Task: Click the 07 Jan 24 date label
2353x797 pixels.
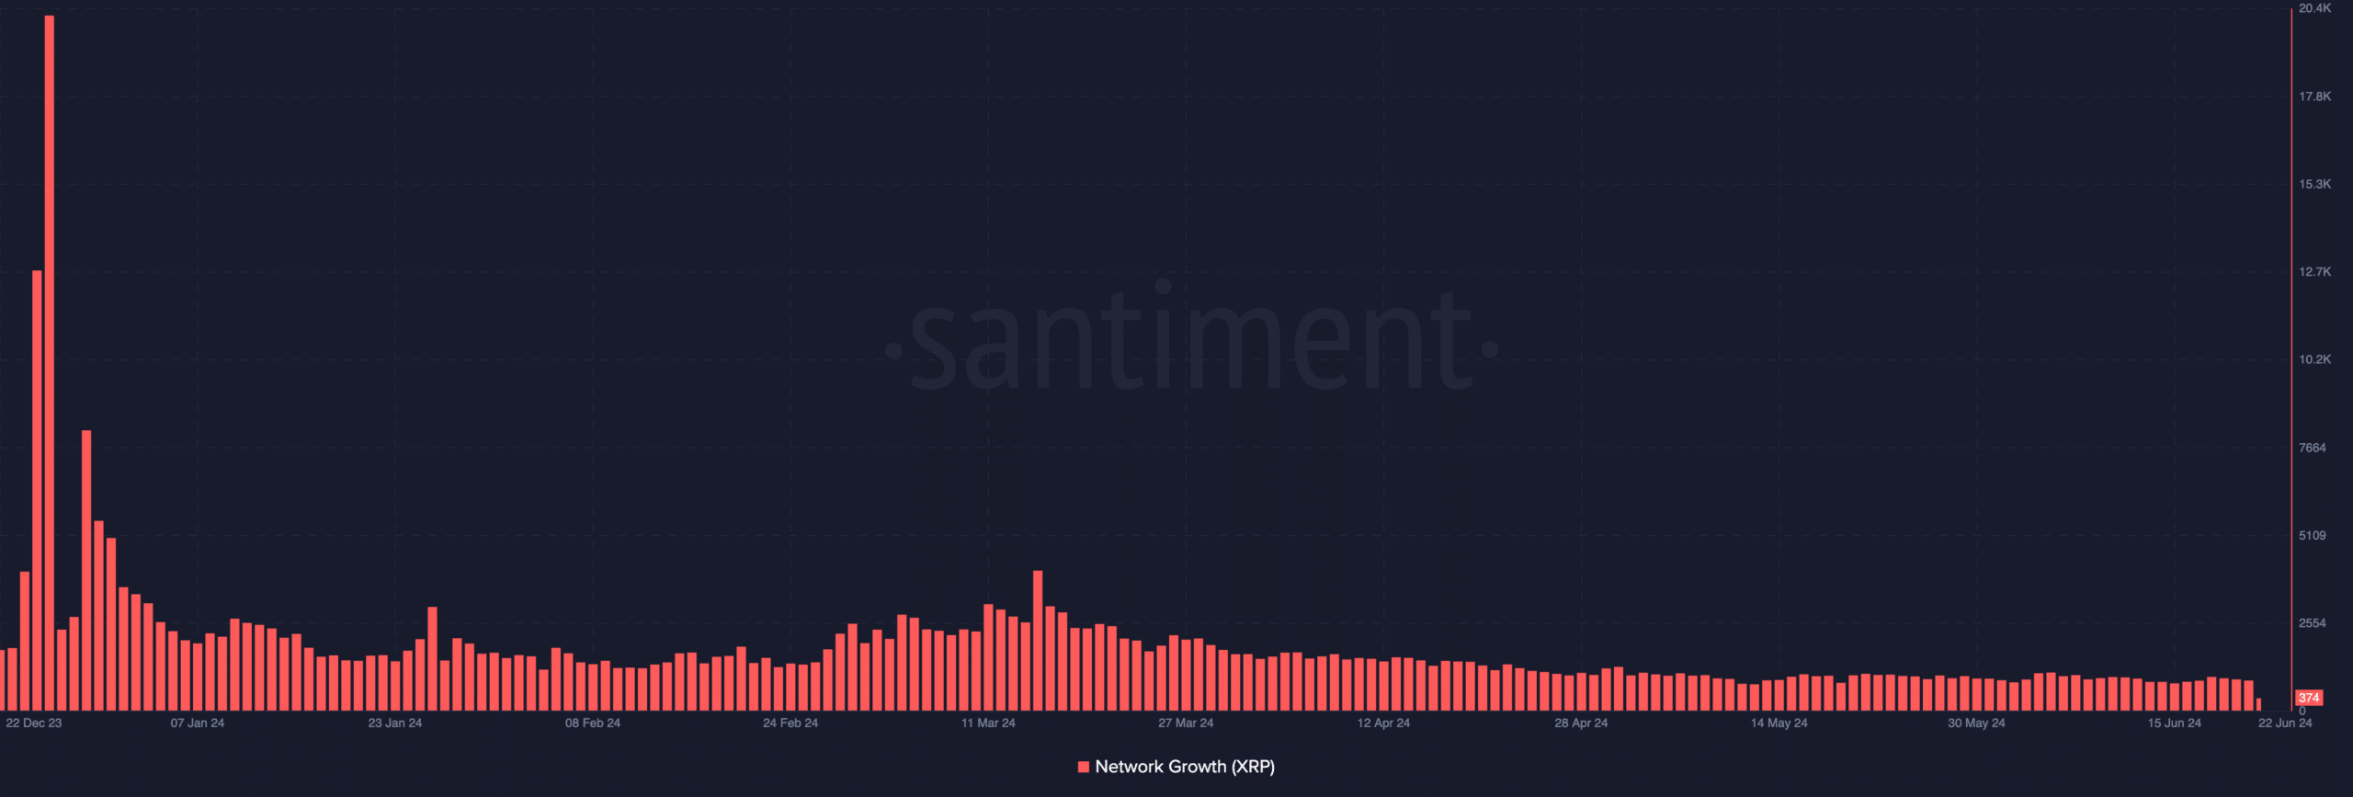Action: click(x=198, y=723)
